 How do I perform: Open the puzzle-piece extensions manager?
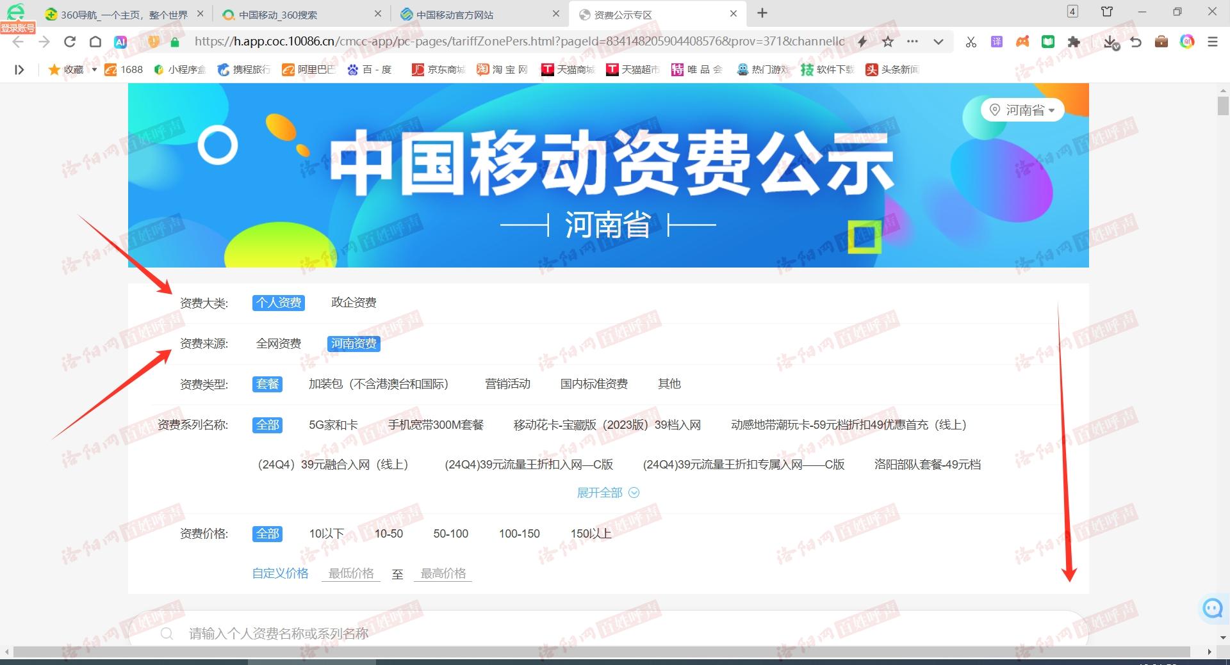coord(1074,42)
